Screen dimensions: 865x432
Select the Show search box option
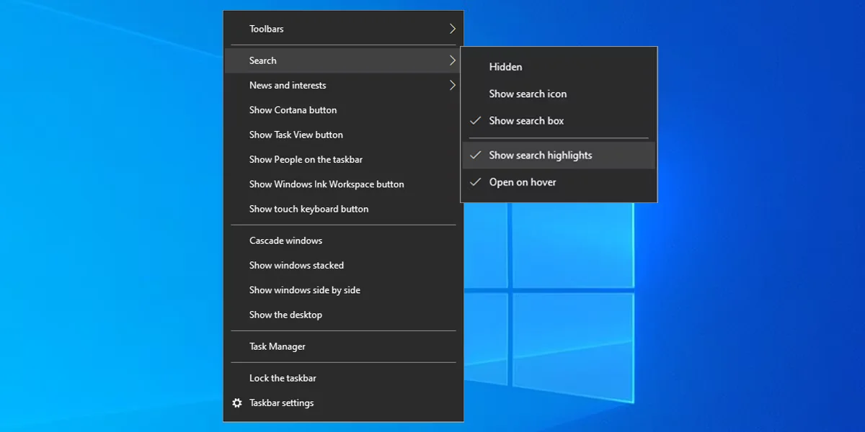[526, 121]
